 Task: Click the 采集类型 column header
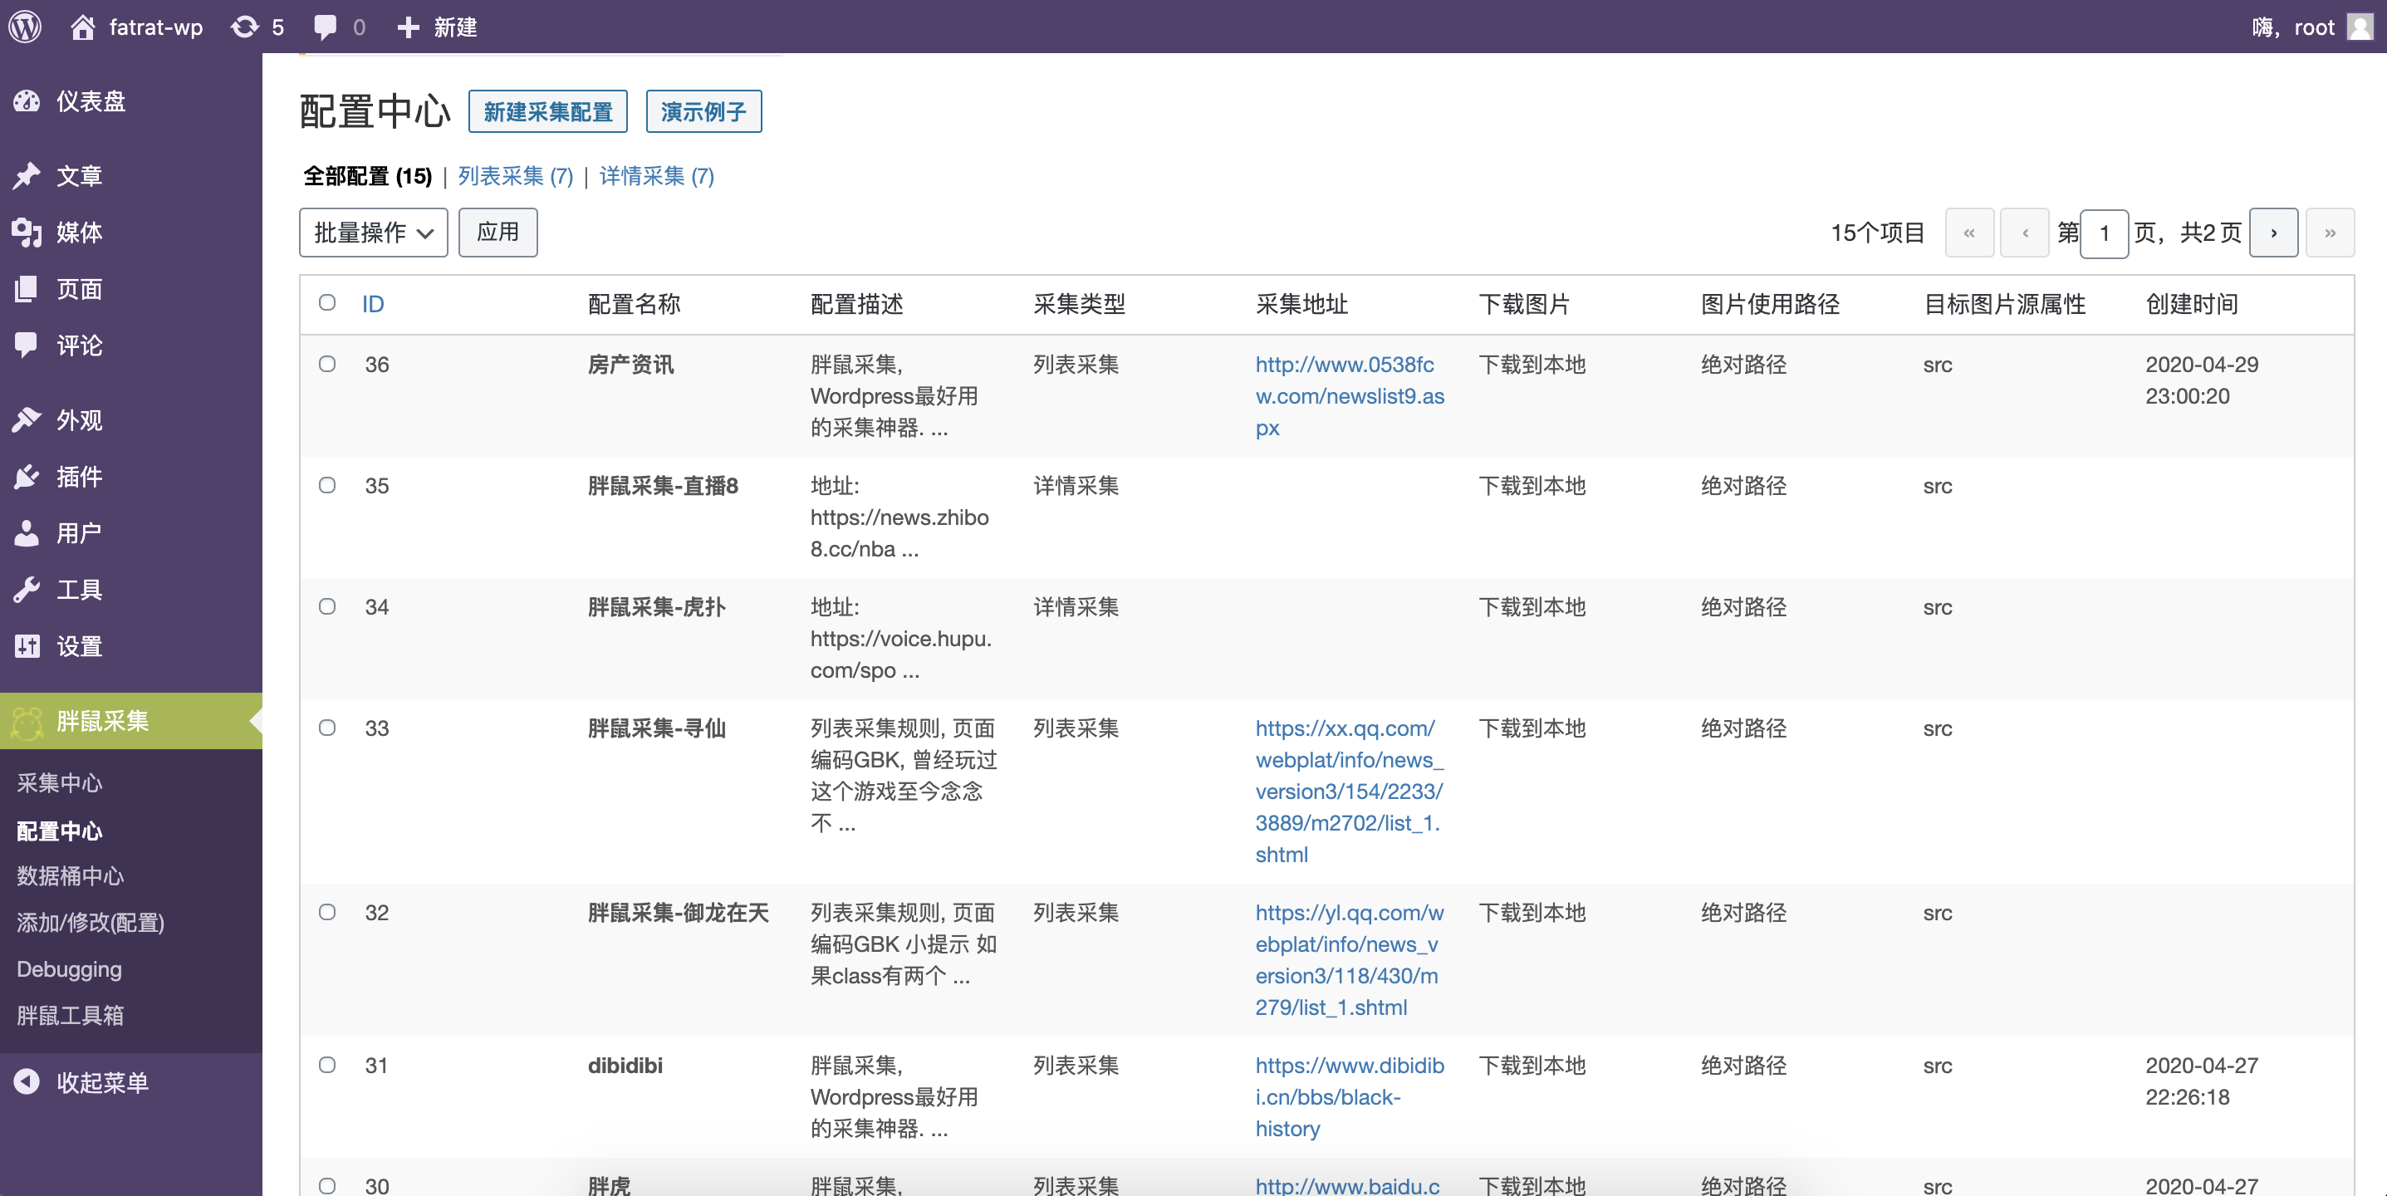coord(1079,304)
